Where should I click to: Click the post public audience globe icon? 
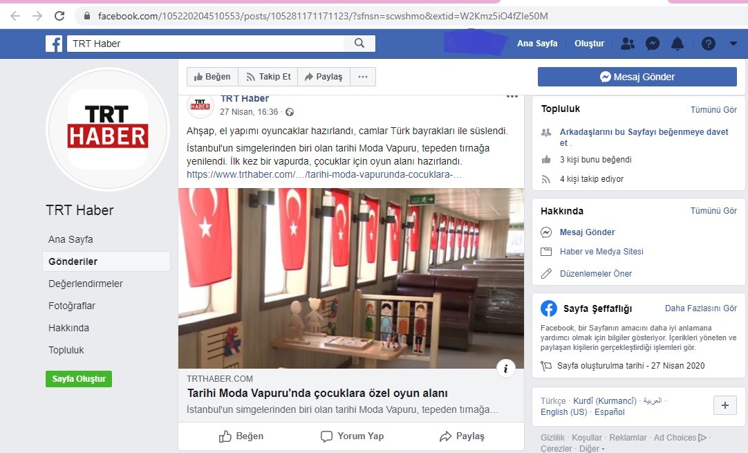(x=290, y=112)
